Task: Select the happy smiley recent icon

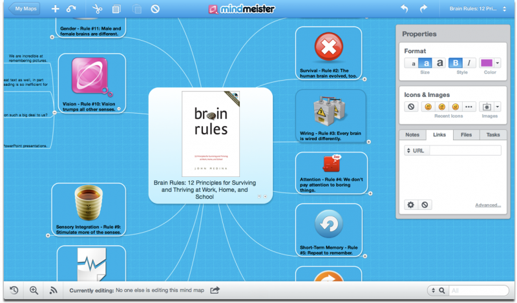Action: click(428, 107)
